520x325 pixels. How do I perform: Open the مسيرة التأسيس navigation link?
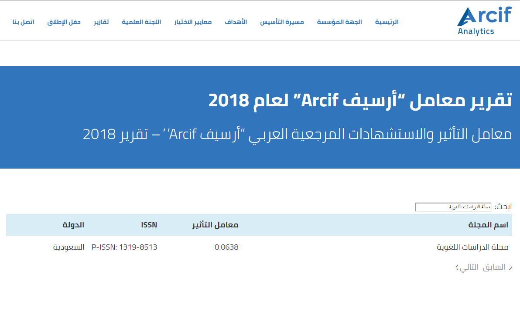pyautogui.click(x=281, y=22)
